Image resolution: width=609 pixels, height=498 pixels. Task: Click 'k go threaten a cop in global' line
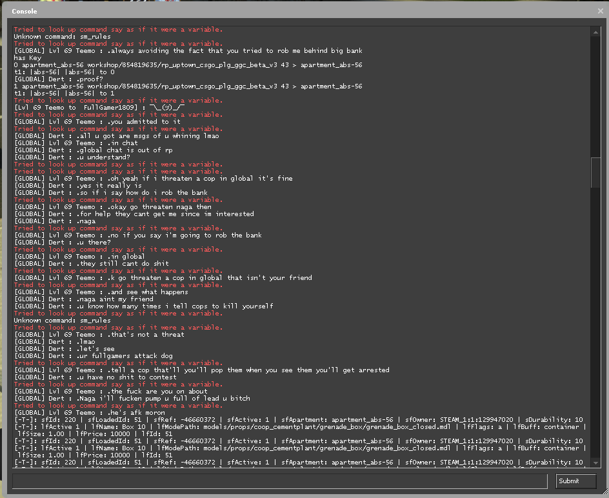coord(163,278)
